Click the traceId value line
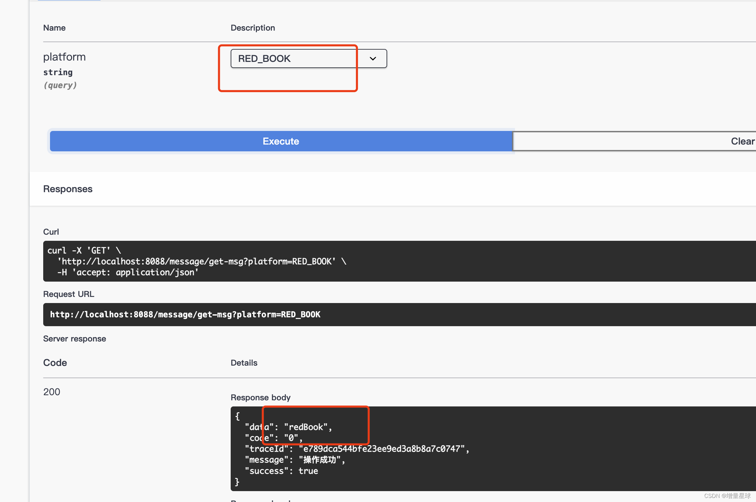Screen dimensions: 756x502 [x=357, y=449]
